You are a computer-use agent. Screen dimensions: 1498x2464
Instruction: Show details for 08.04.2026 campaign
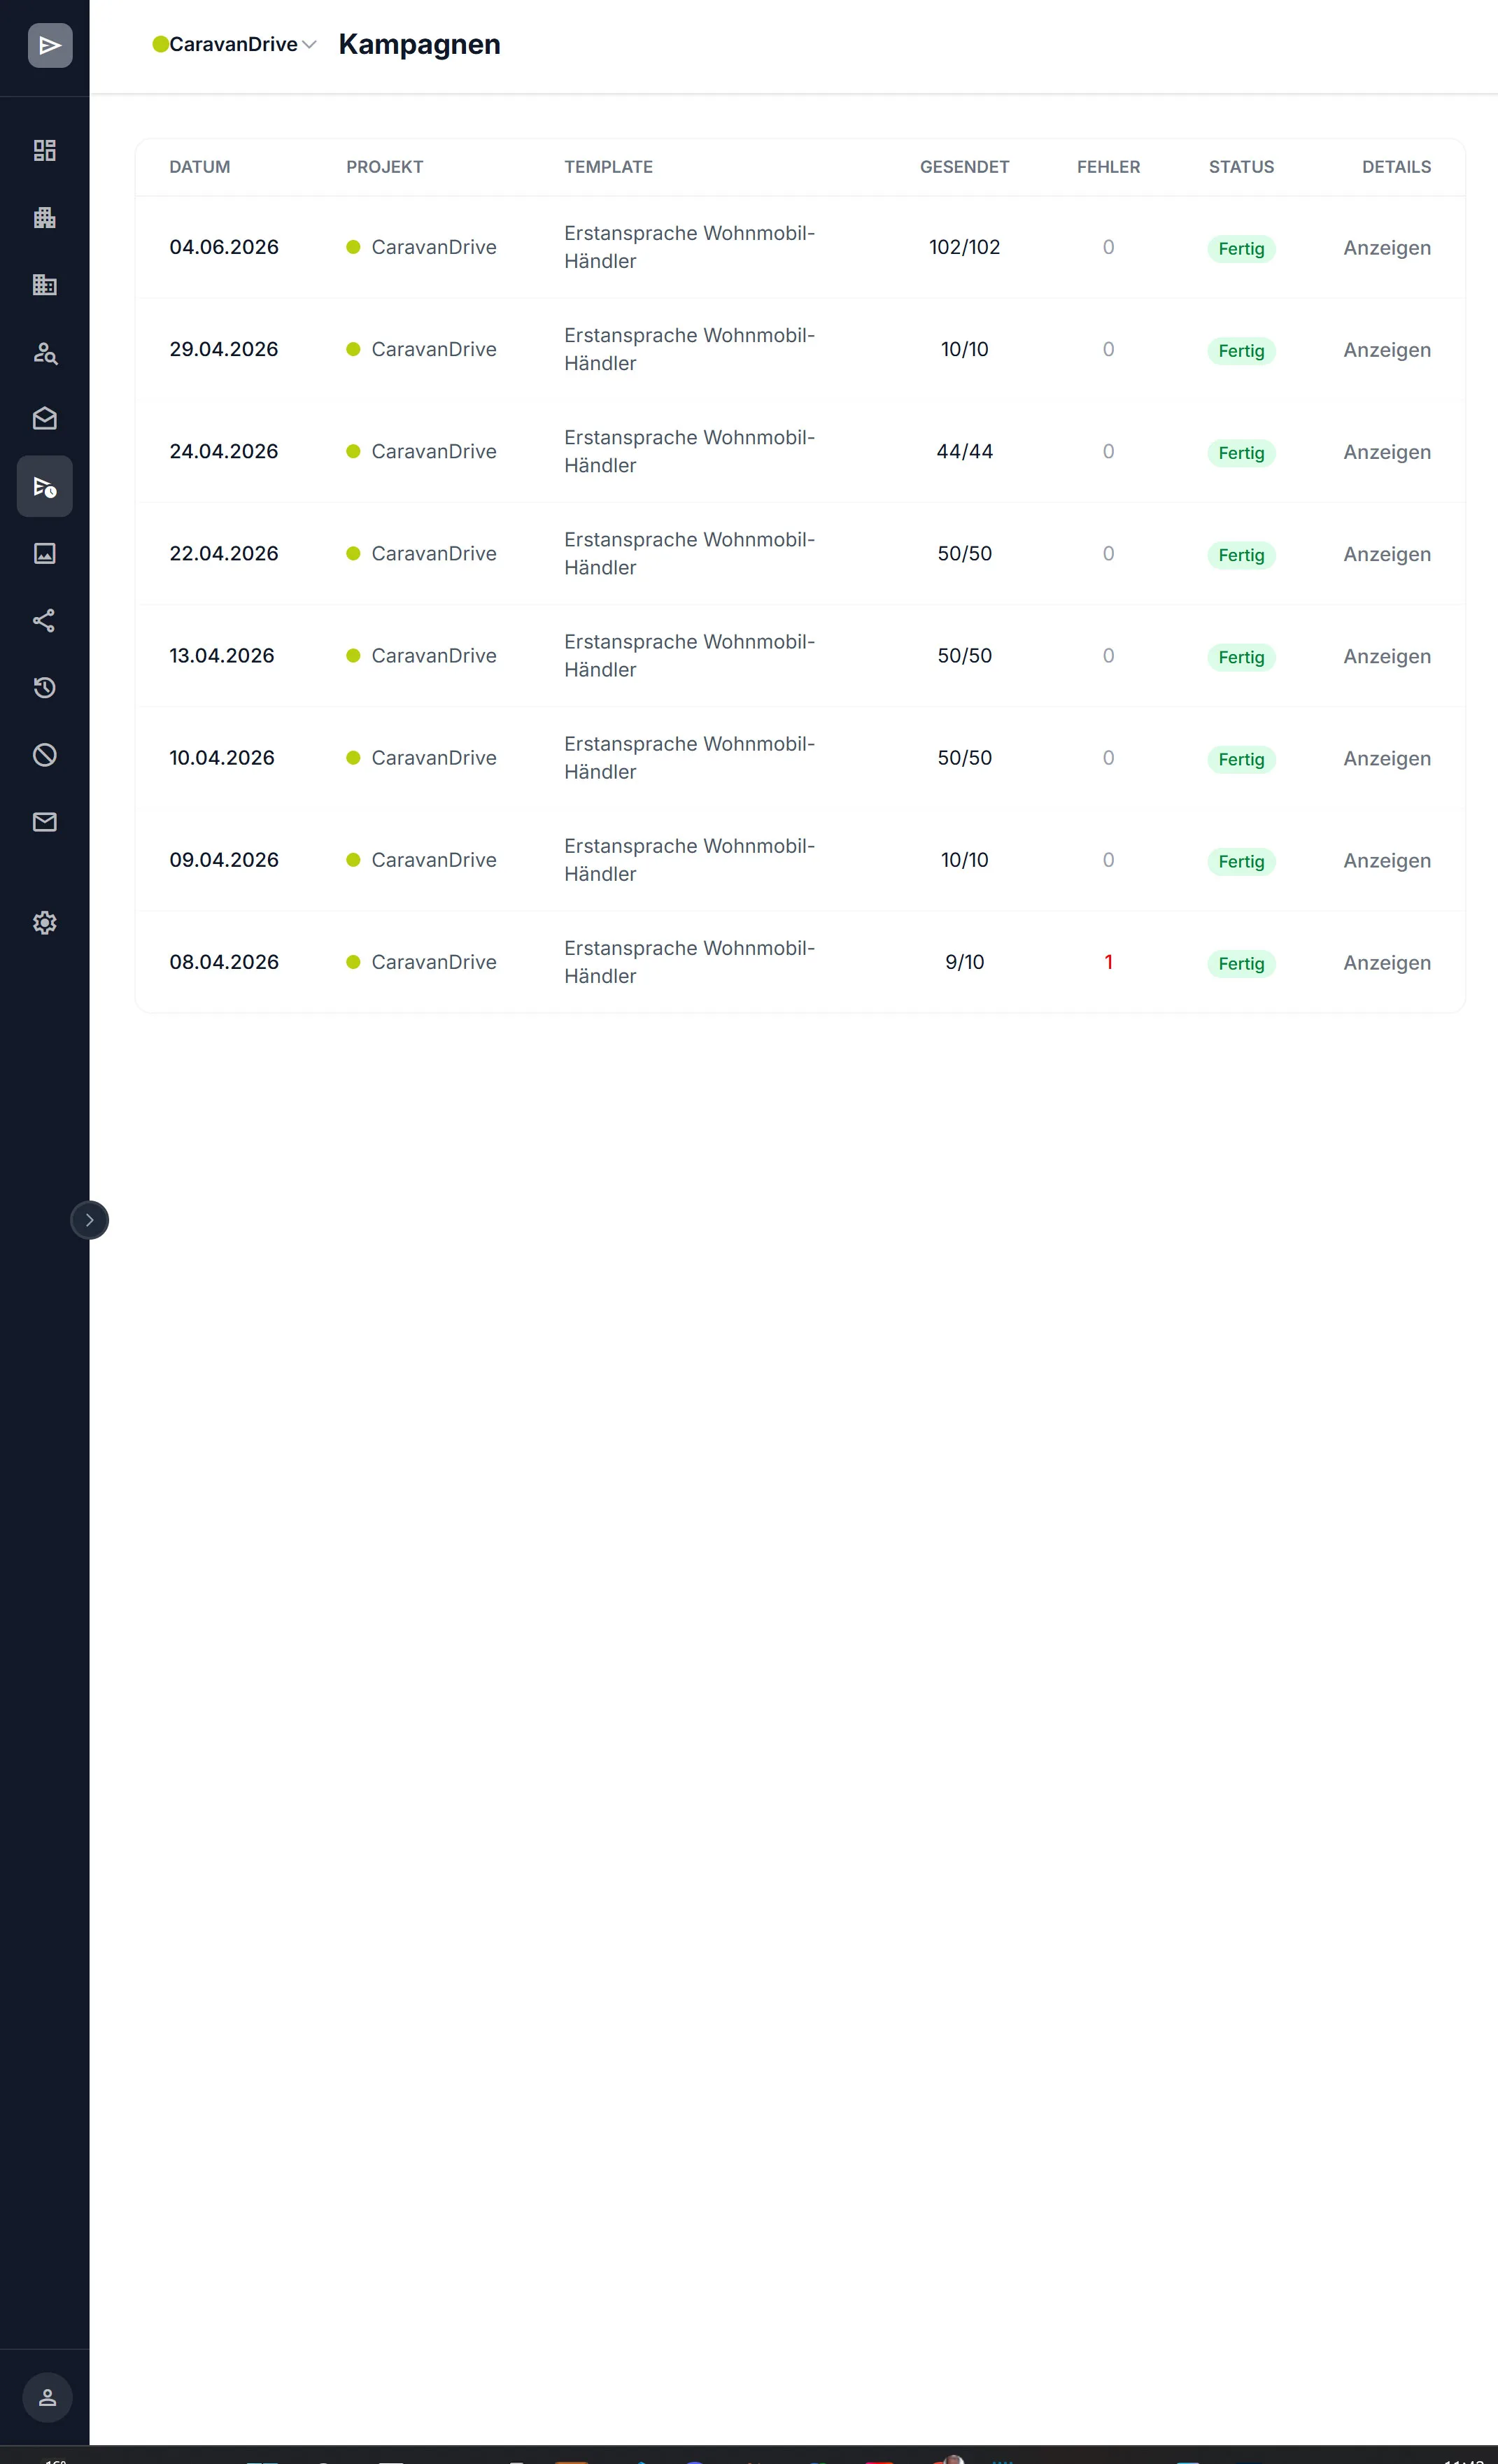pos(1387,963)
